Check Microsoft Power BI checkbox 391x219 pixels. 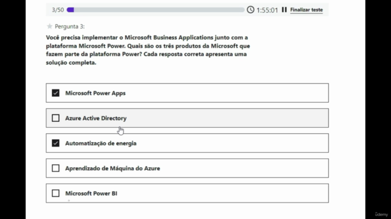point(56,193)
